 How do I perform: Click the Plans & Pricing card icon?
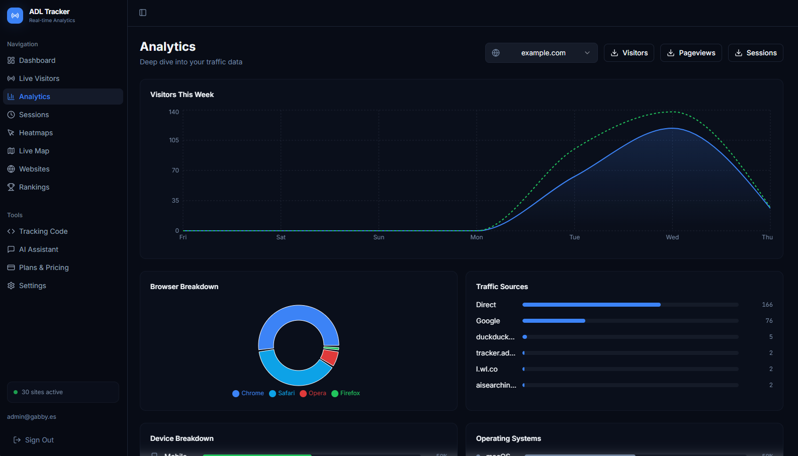11,267
